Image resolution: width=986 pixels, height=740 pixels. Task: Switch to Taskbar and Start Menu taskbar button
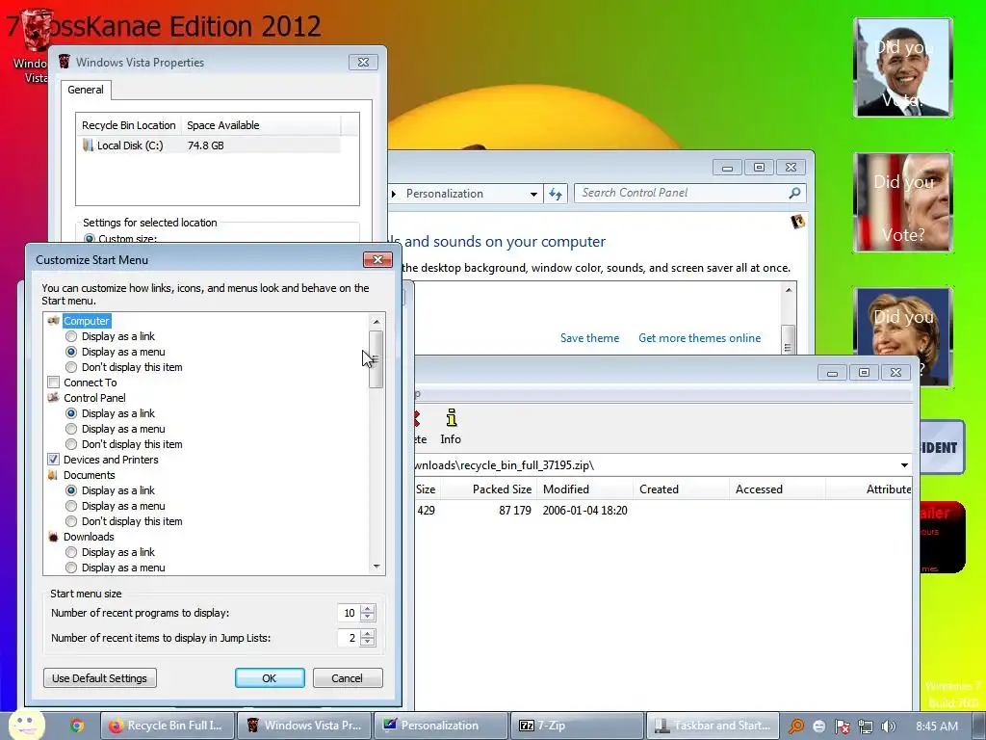click(x=714, y=726)
